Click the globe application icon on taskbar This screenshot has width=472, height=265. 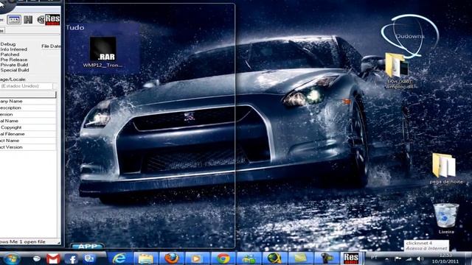tap(274, 258)
